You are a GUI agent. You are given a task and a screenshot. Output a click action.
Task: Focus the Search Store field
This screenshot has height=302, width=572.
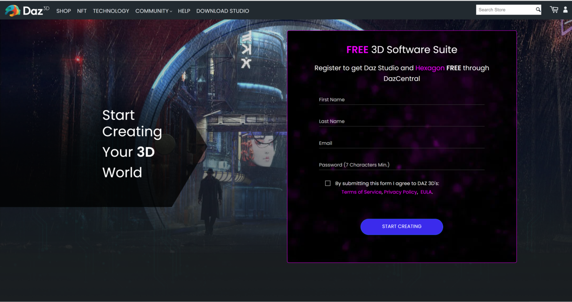click(505, 10)
